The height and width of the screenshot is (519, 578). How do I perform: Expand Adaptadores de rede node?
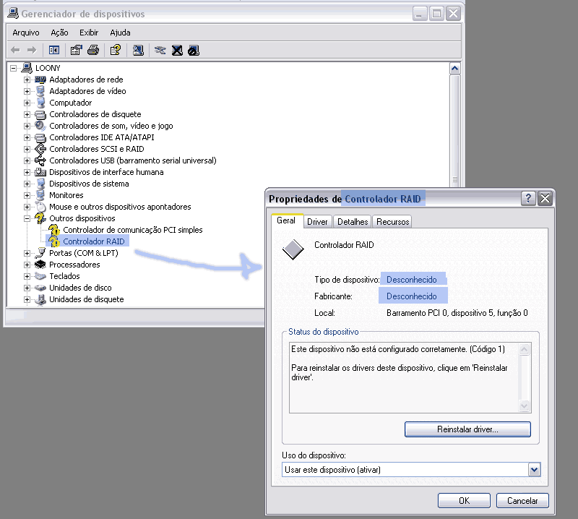(x=27, y=80)
